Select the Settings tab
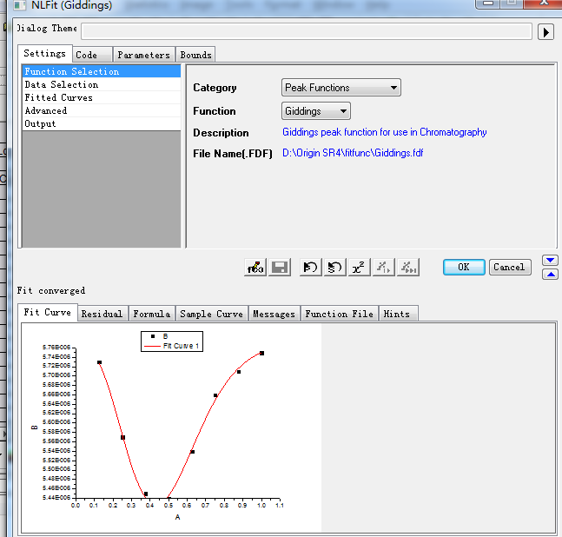The height and width of the screenshot is (537, 562). (x=45, y=54)
